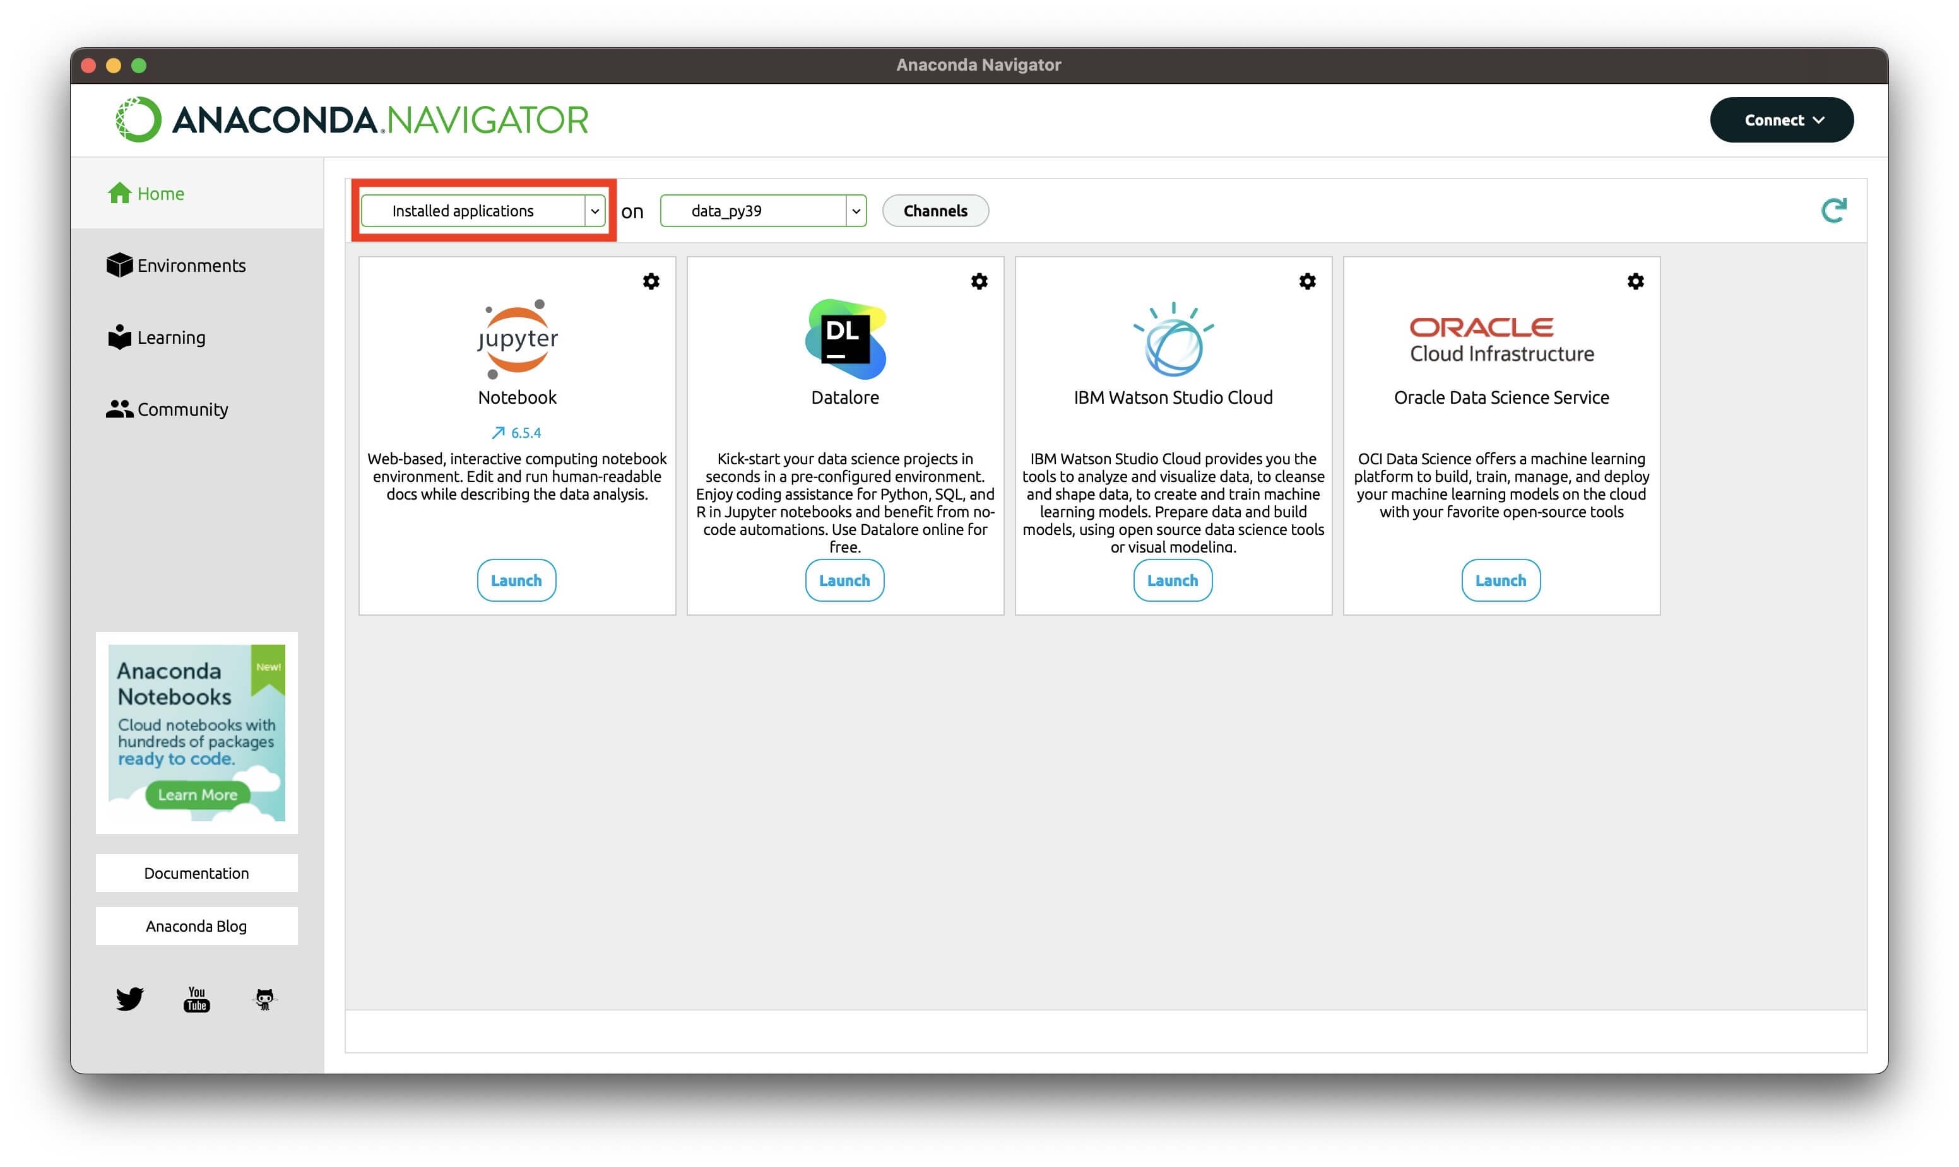
Task: Launch Datalore application
Action: tap(844, 580)
